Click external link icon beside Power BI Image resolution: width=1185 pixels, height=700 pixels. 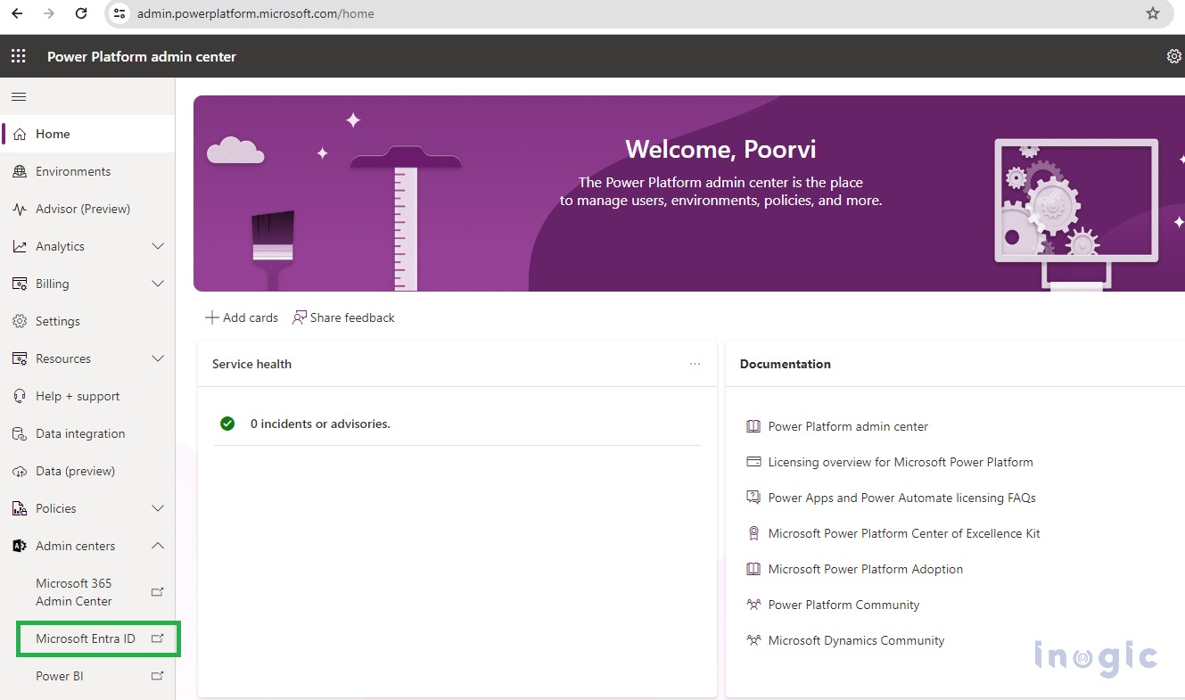[x=158, y=676]
